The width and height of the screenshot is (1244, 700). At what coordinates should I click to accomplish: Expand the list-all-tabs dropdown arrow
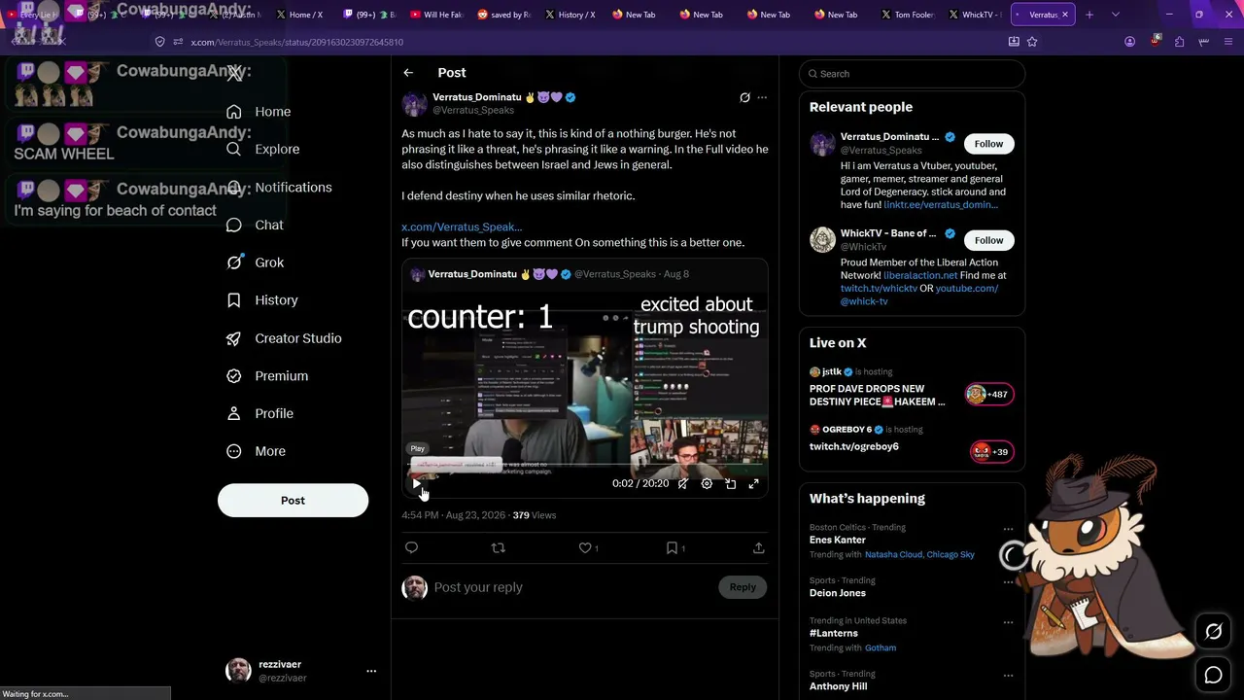coord(1115,15)
